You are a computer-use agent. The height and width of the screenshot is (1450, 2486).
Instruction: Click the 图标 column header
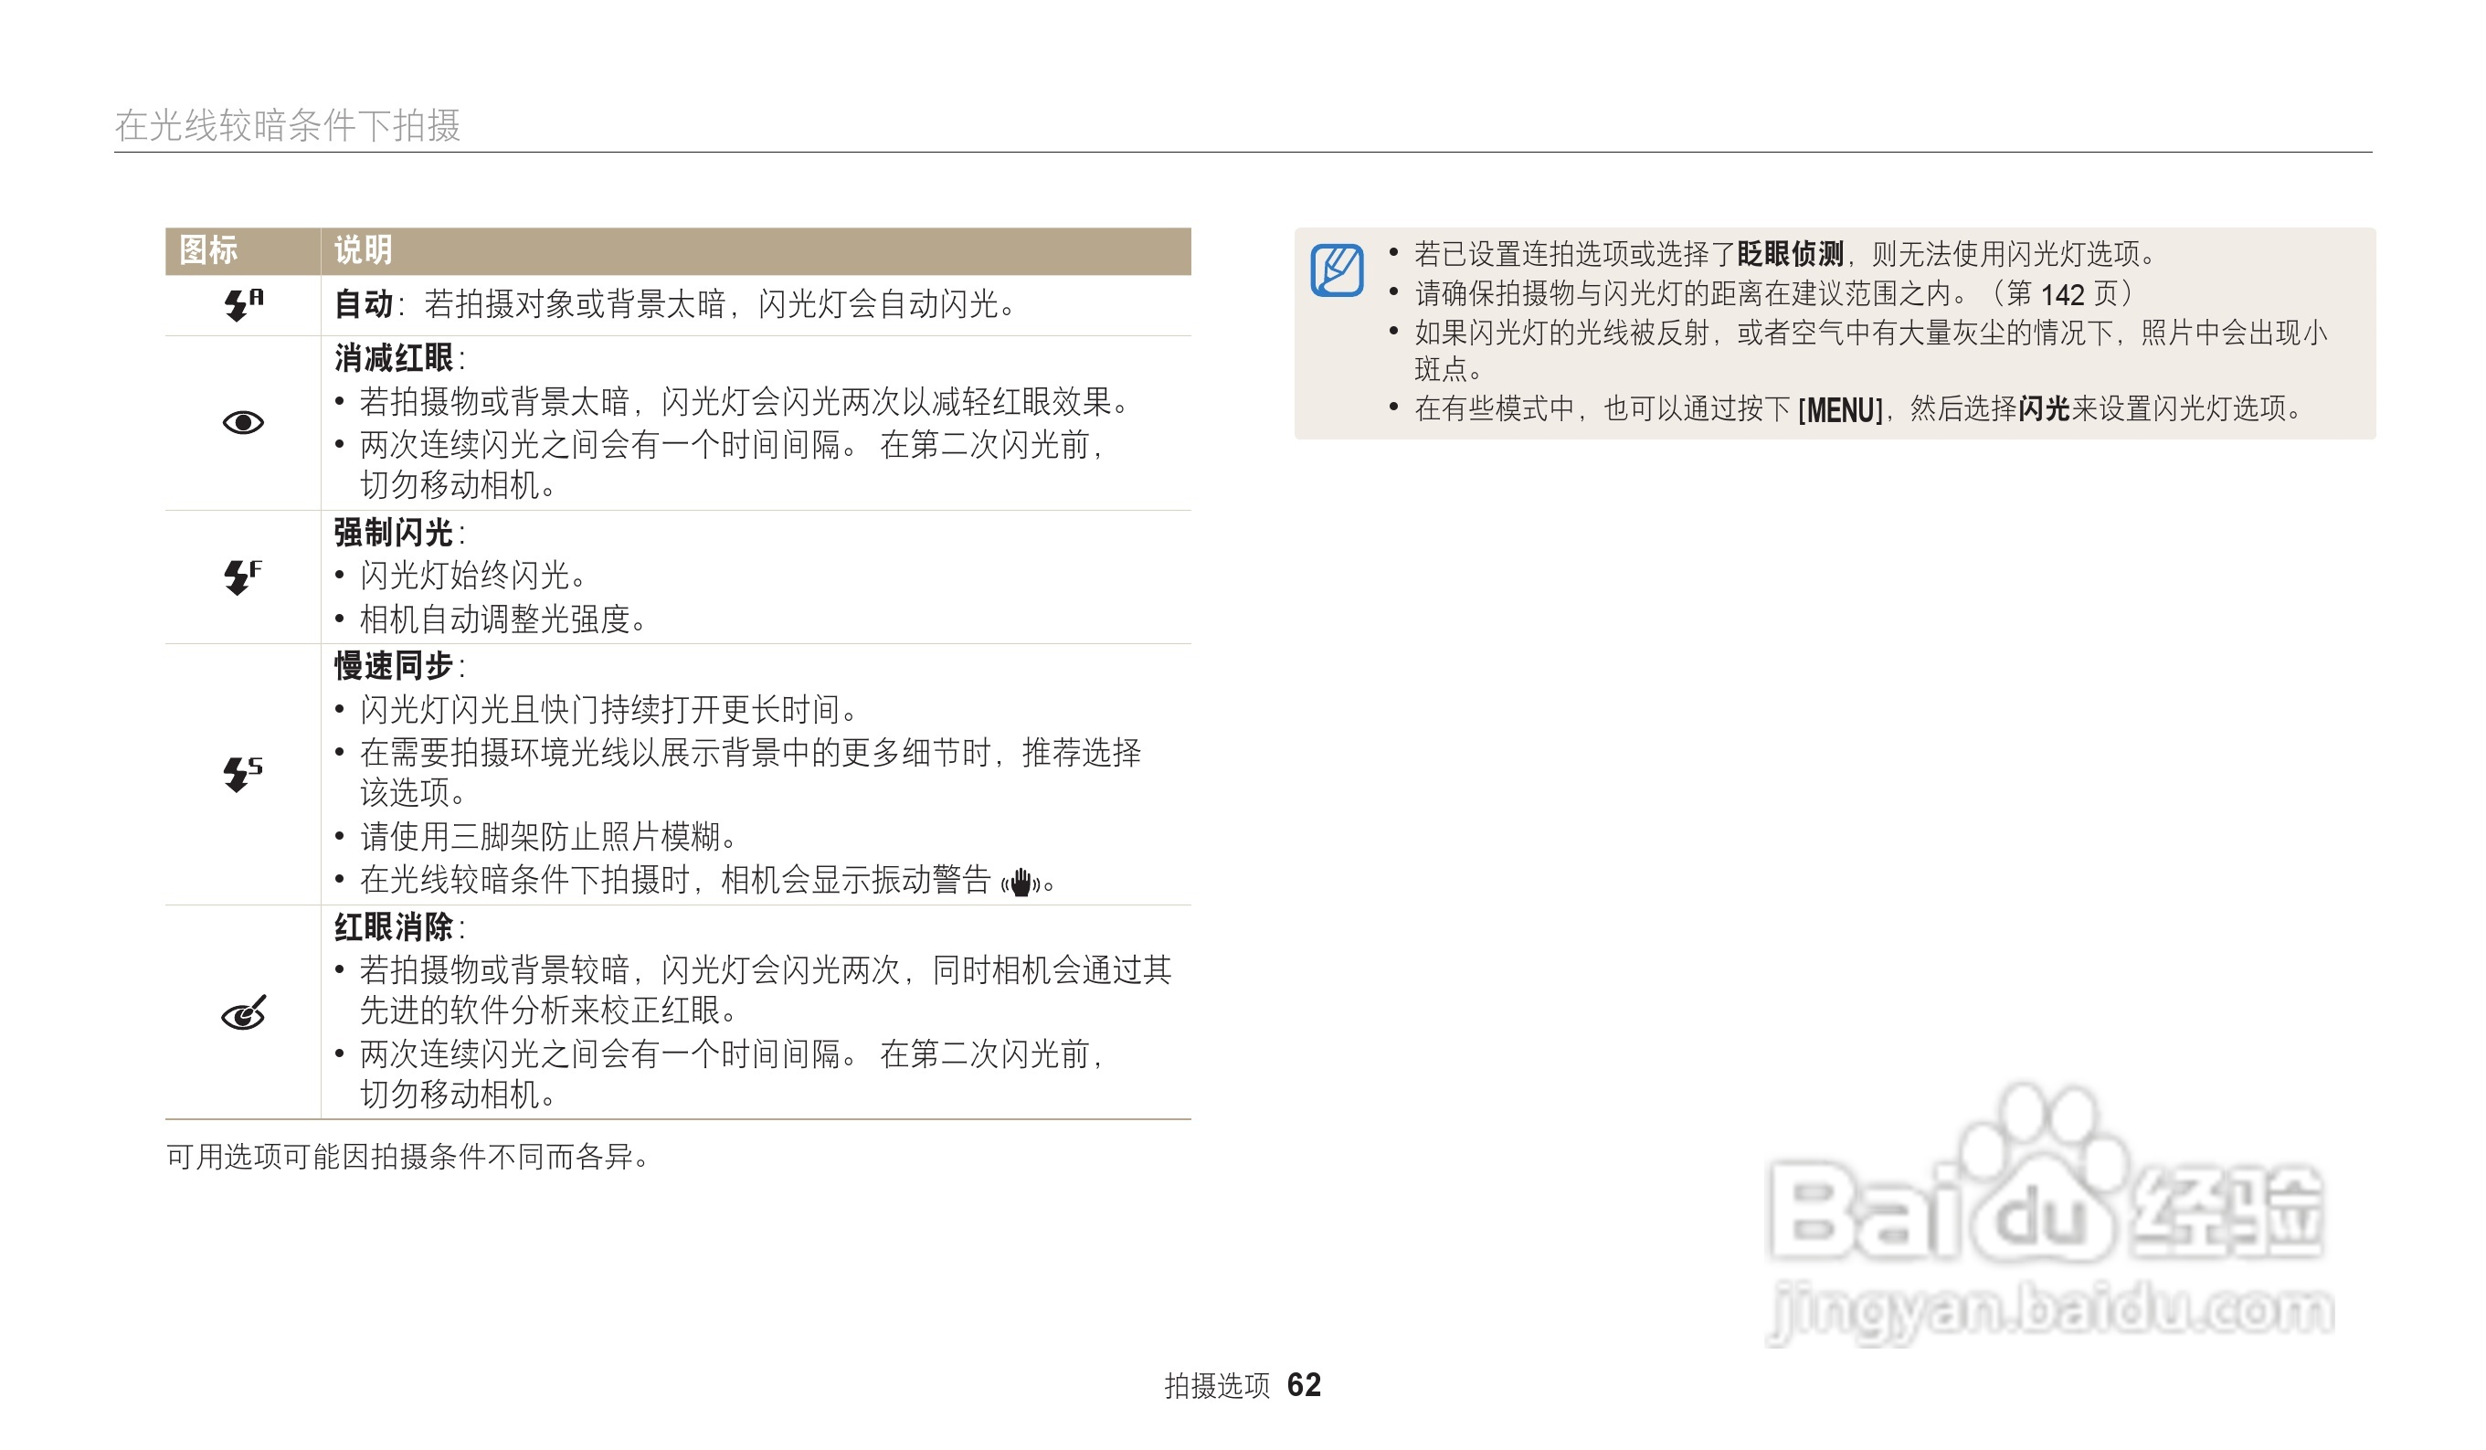pyautogui.click(x=208, y=250)
